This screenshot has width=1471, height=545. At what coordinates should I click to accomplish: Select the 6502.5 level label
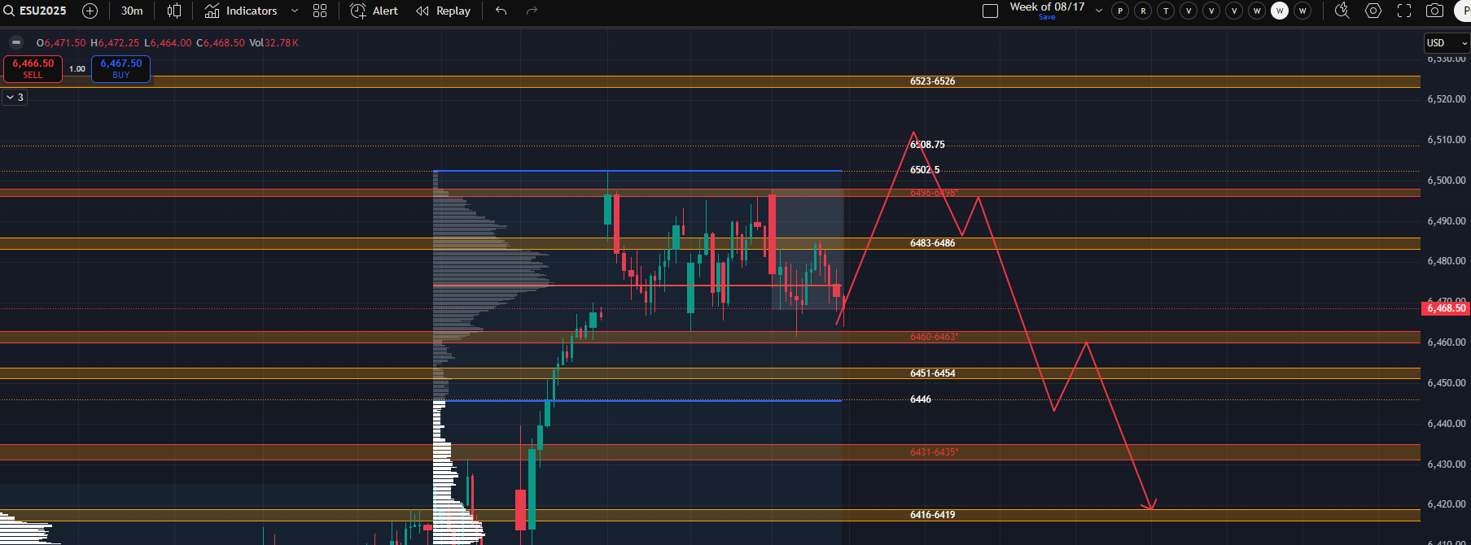click(925, 170)
